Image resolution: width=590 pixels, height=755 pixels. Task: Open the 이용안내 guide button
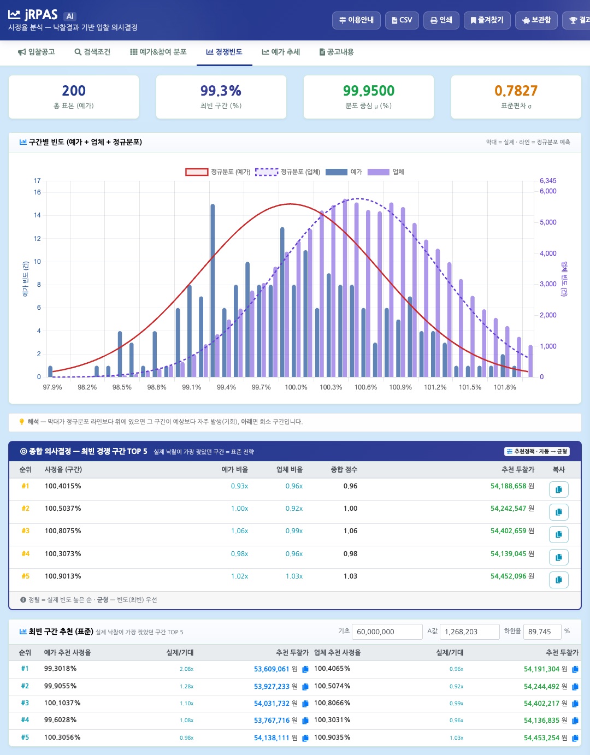coord(356,20)
